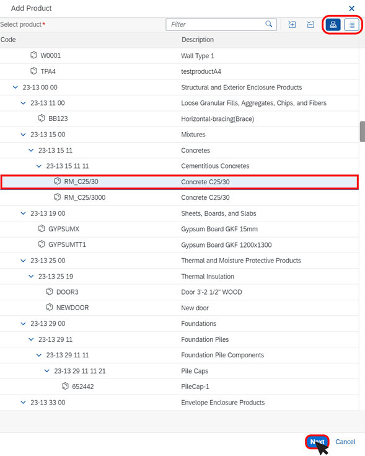The height and width of the screenshot is (456, 365).
Task: Click the NEWDOOR product icon
Action: click(50, 307)
